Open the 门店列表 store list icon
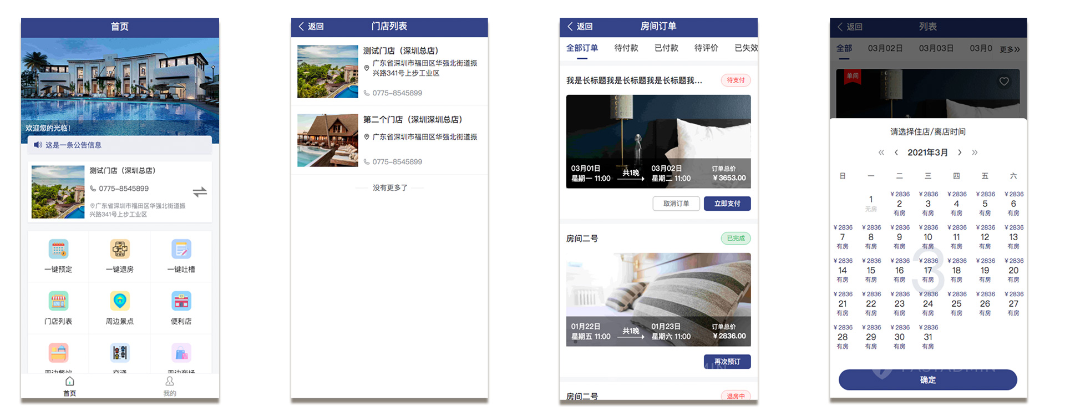The image size is (1065, 416). point(58,301)
